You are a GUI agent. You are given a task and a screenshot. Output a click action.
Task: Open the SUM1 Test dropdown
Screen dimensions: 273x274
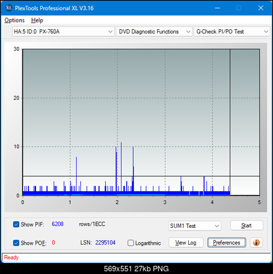(x=194, y=226)
